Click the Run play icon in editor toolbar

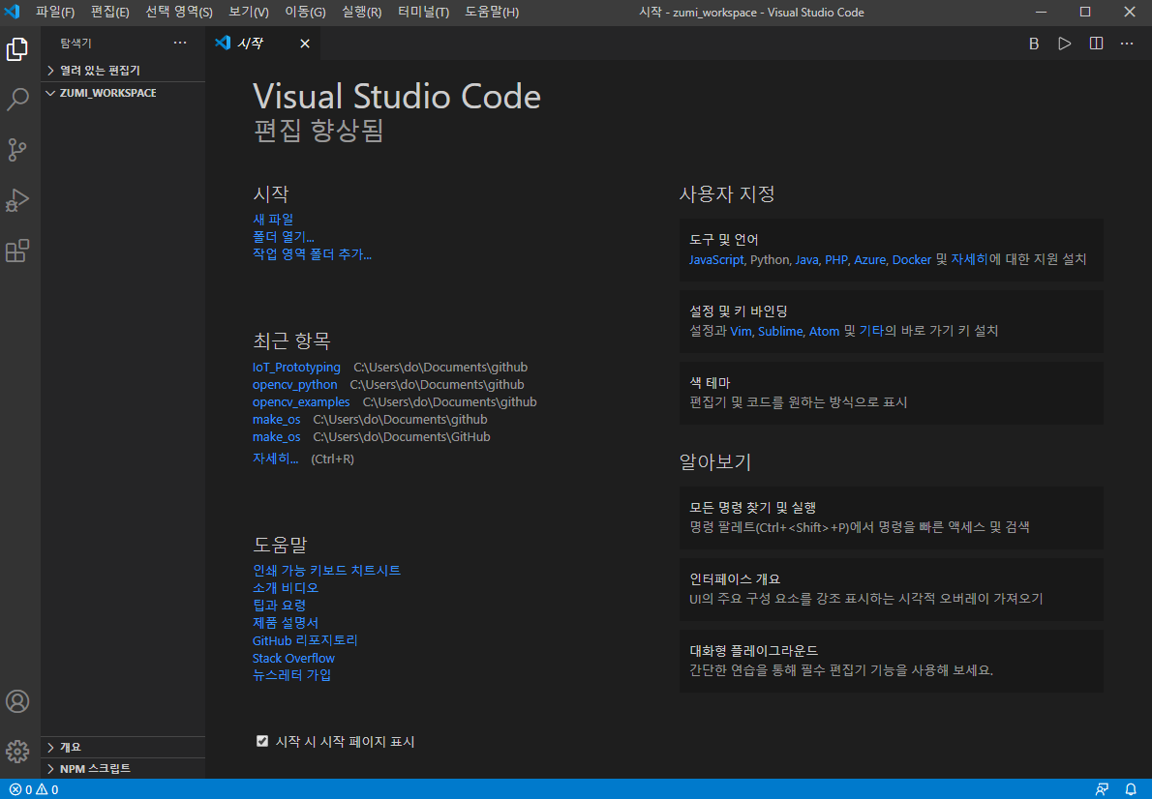click(x=1065, y=44)
